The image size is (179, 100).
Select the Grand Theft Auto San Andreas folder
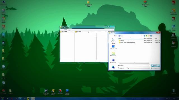[x=127, y=42]
